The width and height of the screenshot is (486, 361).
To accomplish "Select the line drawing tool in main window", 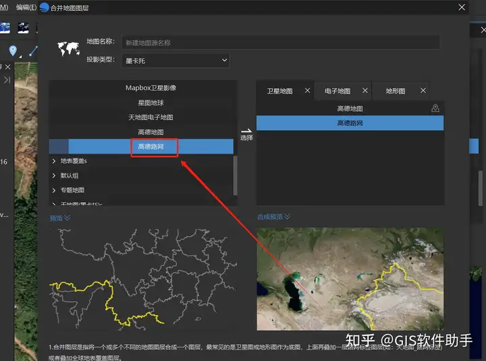I will click(x=33, y=51).
